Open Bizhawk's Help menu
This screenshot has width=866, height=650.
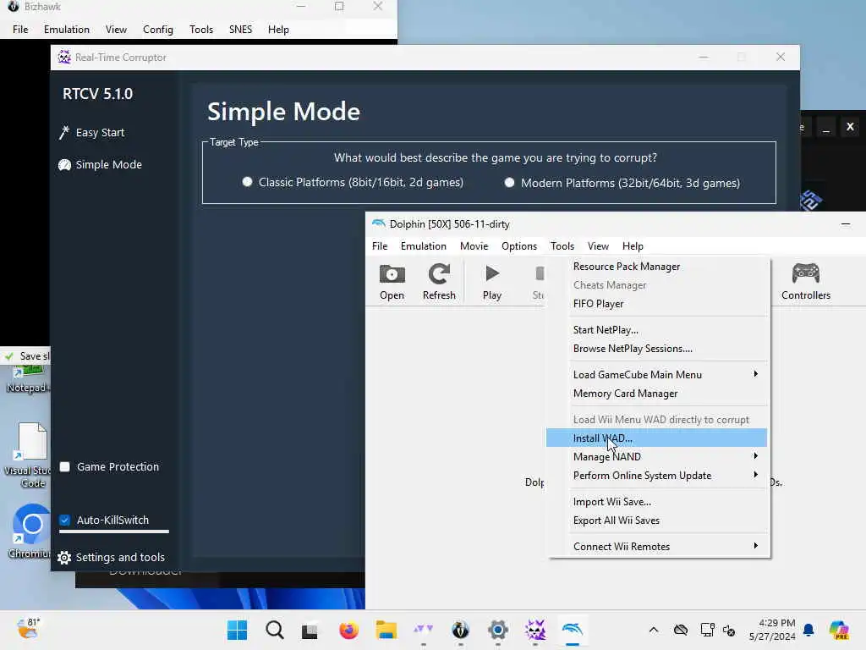point(278,30)
